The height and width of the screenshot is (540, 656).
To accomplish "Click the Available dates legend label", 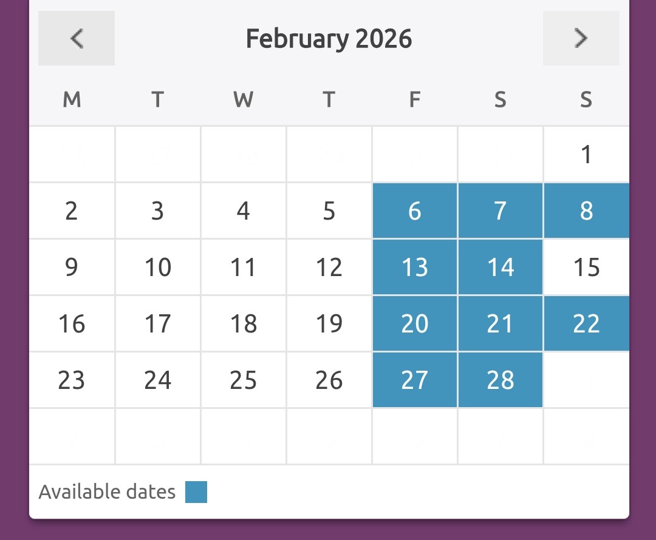I will (107, 492).
